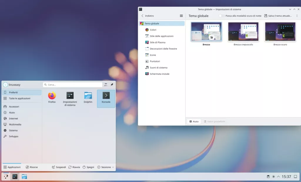Image resolution: width=301 pixels, height=182 pixels.
Task: Open Suoni di sistema page
Action: [x=162, y=68]
